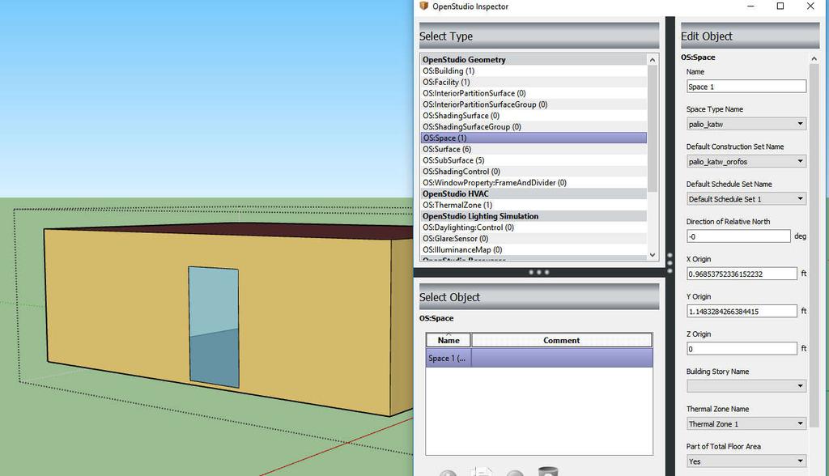Pick OS:SubSurface (5) from the type list

tap(534, 160)
